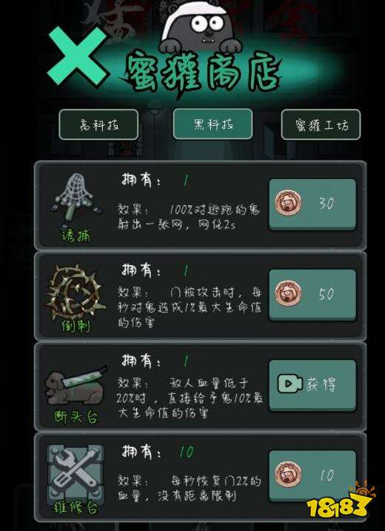Close the 蜜獾商店 shop with green X
Screen dimensions: 385x531
tap(77, 56)
